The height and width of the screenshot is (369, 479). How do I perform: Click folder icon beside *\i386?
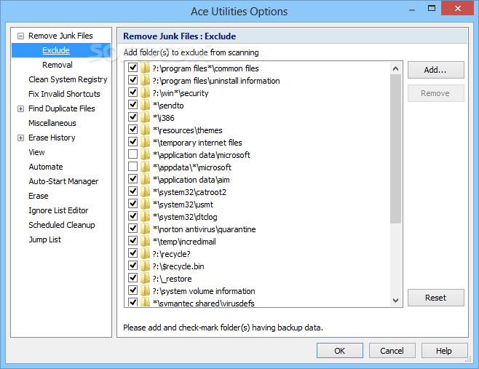pos(145,117)
